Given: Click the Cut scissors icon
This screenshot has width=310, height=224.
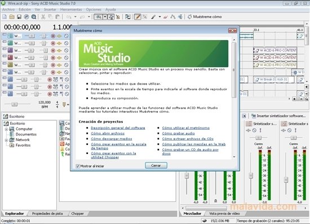Looking at the screenshot, I should tap(43, 17).
